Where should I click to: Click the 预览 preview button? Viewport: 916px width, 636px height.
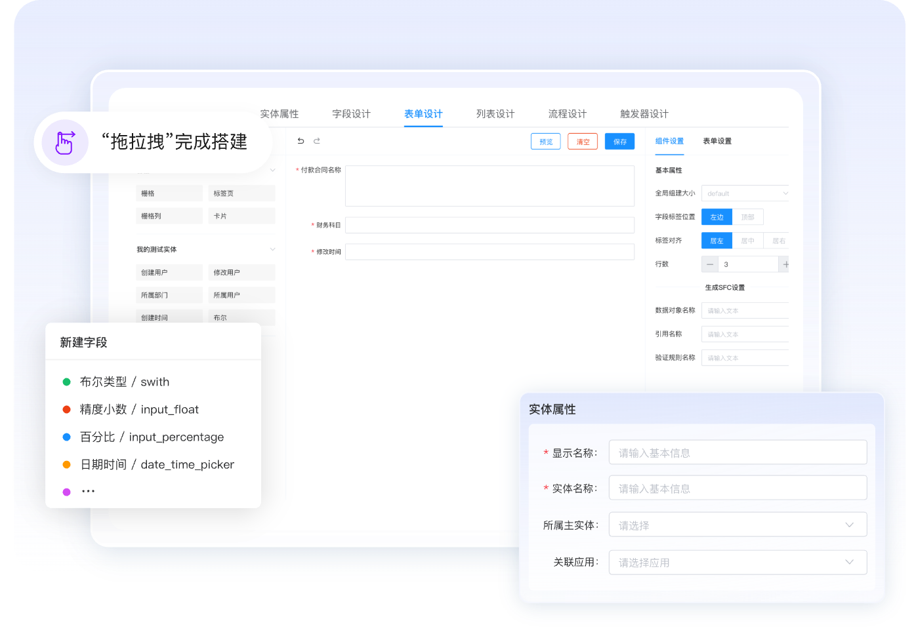(x=545, y=142)
